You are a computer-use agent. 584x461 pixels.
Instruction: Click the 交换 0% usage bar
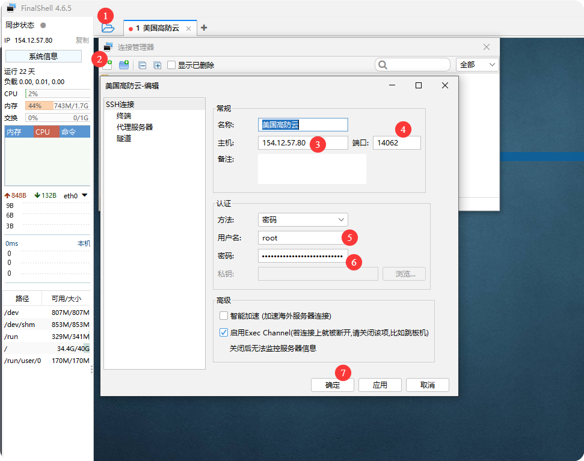[x=58, y=118]
